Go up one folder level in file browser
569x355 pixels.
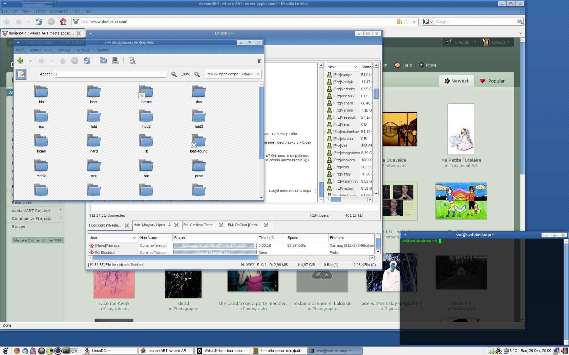coord(63,61)
